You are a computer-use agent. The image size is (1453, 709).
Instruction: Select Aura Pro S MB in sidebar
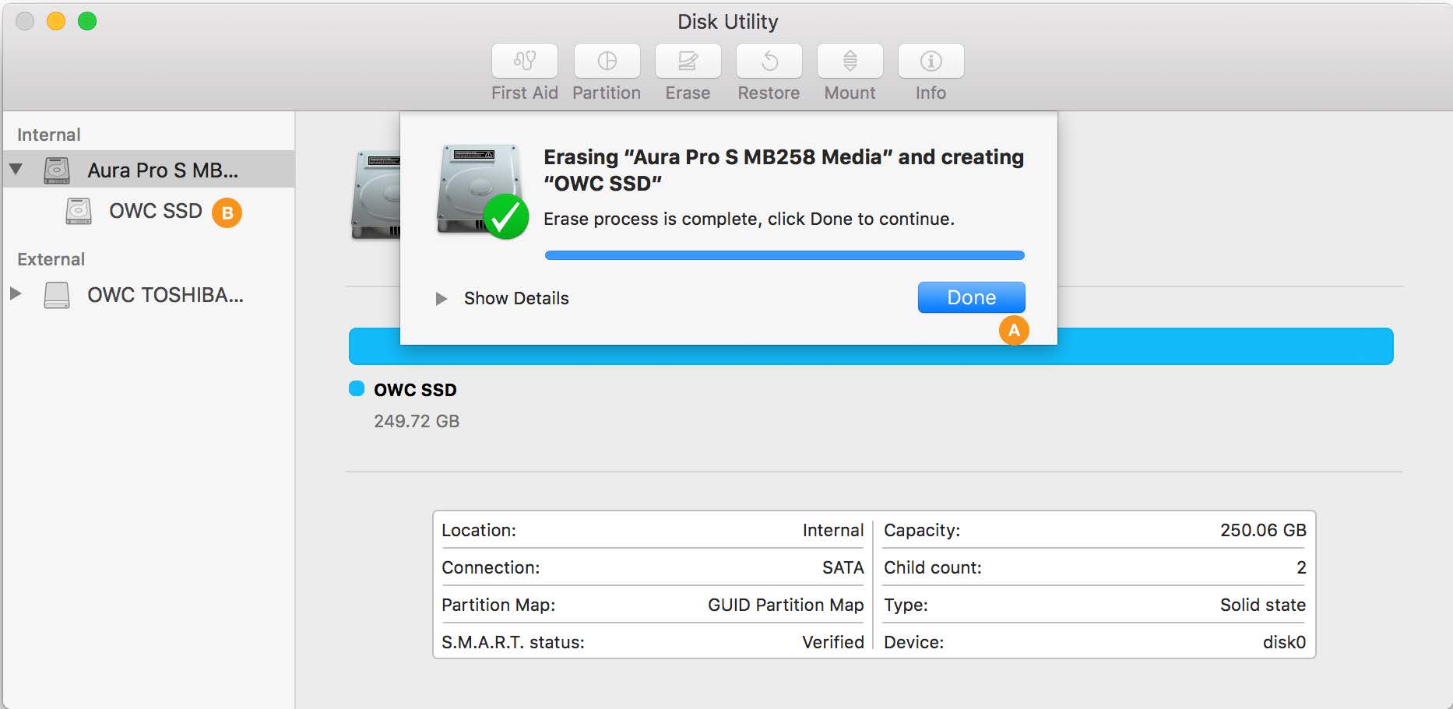pos(162,170)
